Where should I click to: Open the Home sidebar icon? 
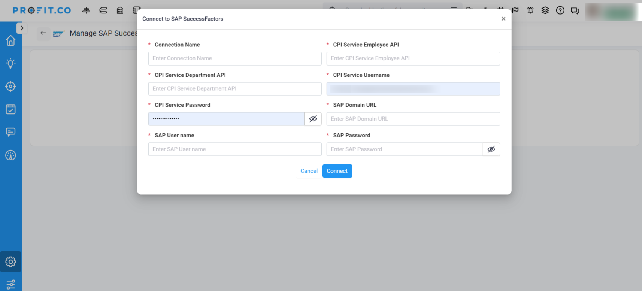tap(11, 40)
